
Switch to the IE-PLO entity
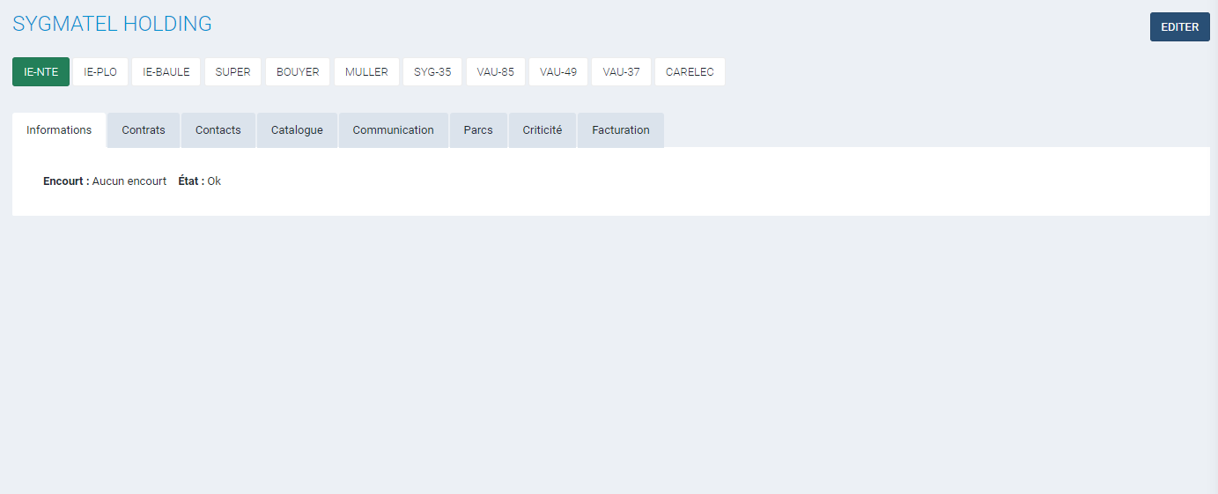100,72
